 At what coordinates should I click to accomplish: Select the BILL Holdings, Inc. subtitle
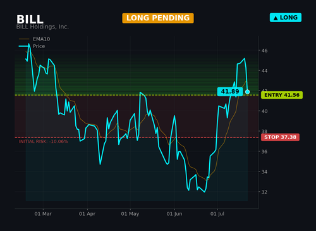(x=42, y=27)
